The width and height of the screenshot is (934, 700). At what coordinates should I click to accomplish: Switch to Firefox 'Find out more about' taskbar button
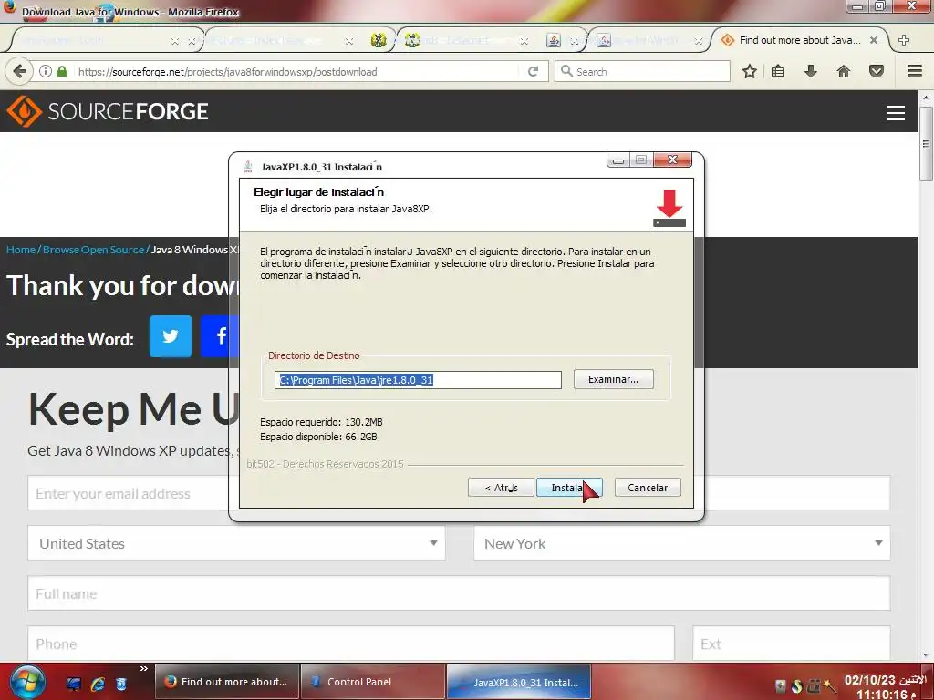click(227, 682)
